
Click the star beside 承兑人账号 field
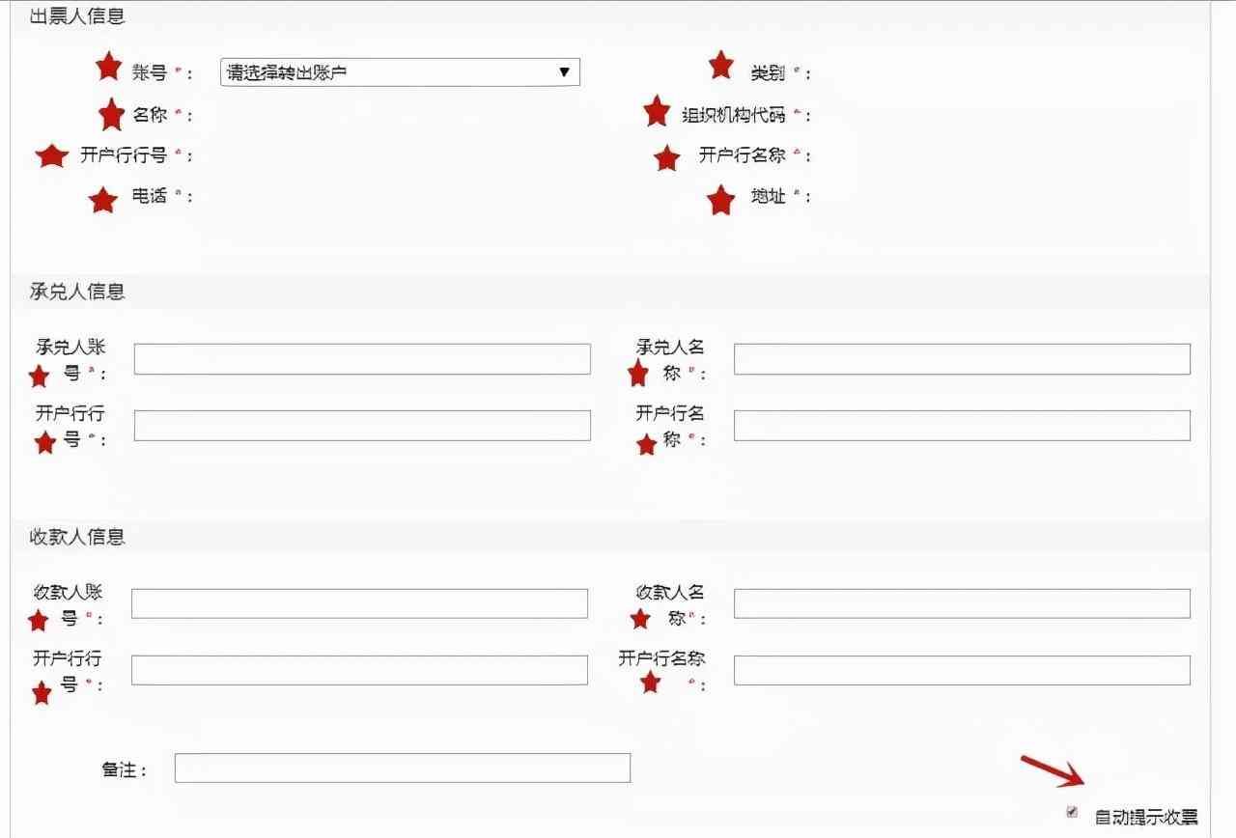(39, 377)
